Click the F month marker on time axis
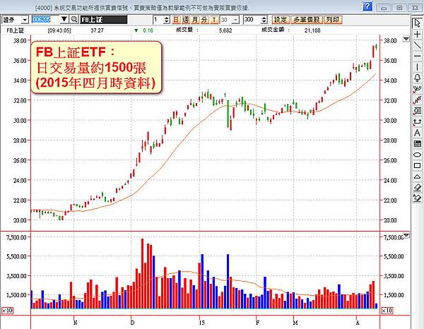This screenshot has height=329, width=424. coord(257,323)
